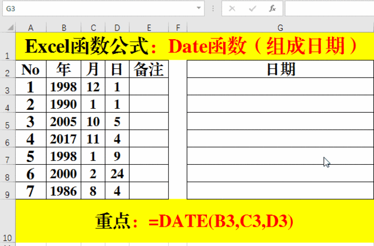Select column G header
The width and height of the screenshot is (374, 246).
280,27
